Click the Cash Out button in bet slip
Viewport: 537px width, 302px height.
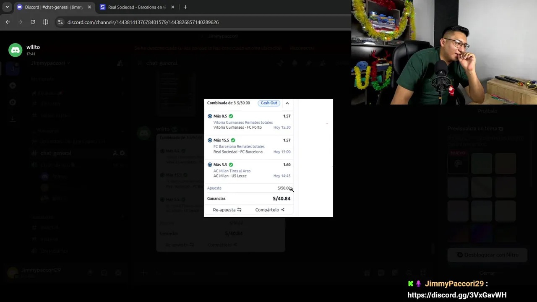point(269,103)
